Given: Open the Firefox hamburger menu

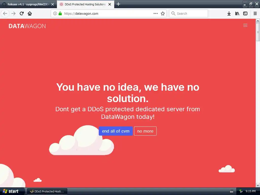Looking at the screenshot, I should pos(255,13).
